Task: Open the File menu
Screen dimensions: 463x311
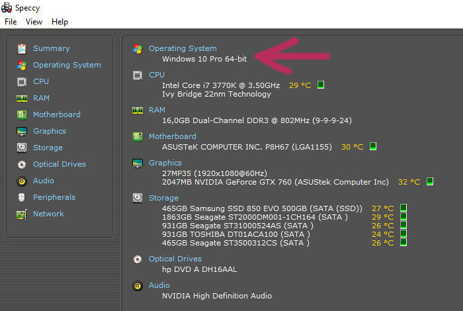Action: coord(11,22)
